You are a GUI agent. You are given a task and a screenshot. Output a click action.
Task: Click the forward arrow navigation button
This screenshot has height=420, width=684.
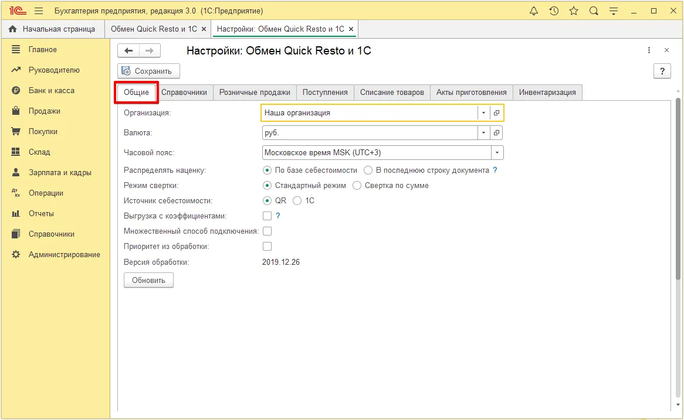point(150,50)
